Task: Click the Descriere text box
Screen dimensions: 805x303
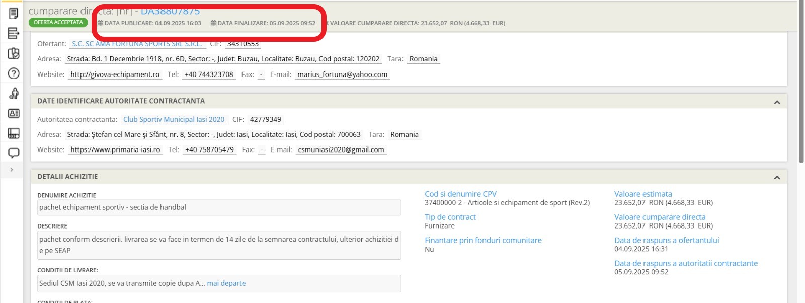Action: coord(219,245)
